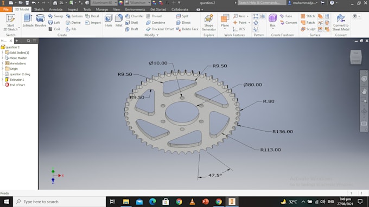Open the File menu

click(6, 9)
